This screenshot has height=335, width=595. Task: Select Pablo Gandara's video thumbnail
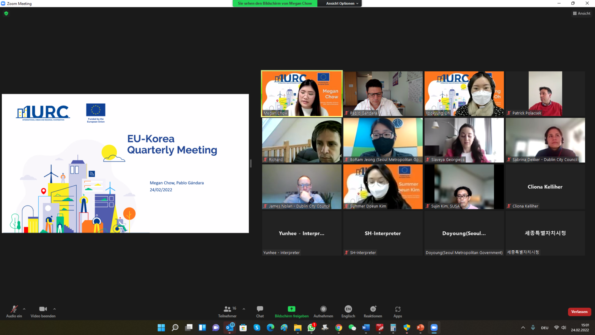[x=383, y=93]
